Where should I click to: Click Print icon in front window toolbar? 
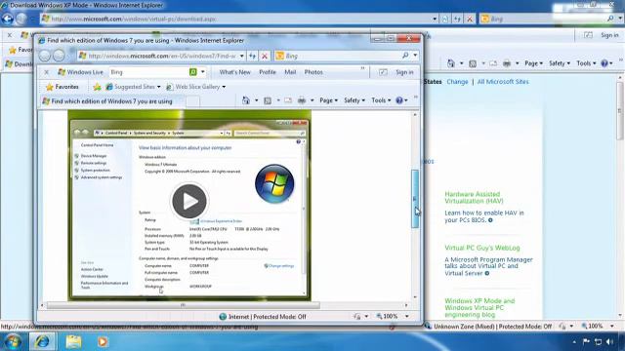pos(302,100)
